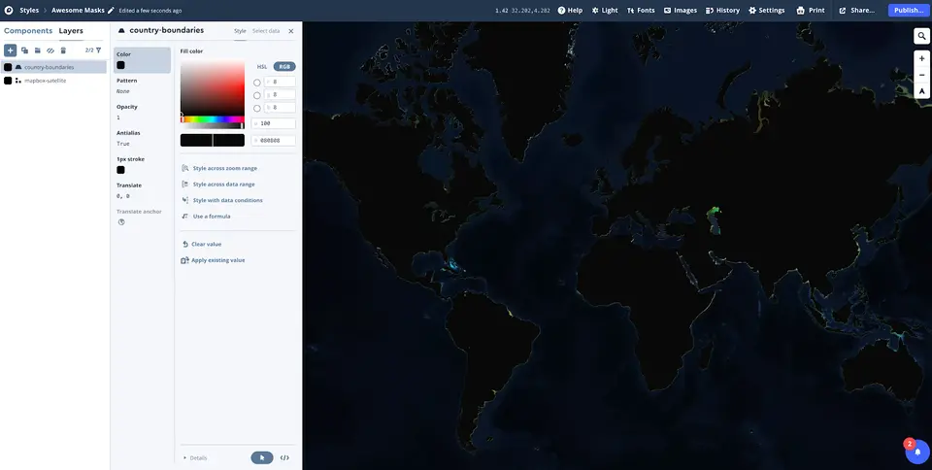Switch the color mode to HSL

coord(262,66)
